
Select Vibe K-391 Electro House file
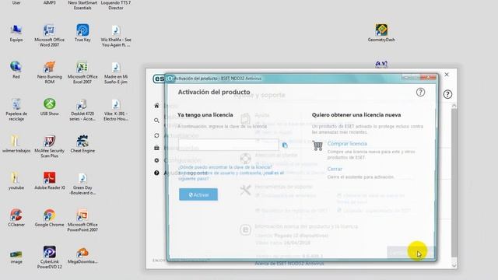pos(116,110)
